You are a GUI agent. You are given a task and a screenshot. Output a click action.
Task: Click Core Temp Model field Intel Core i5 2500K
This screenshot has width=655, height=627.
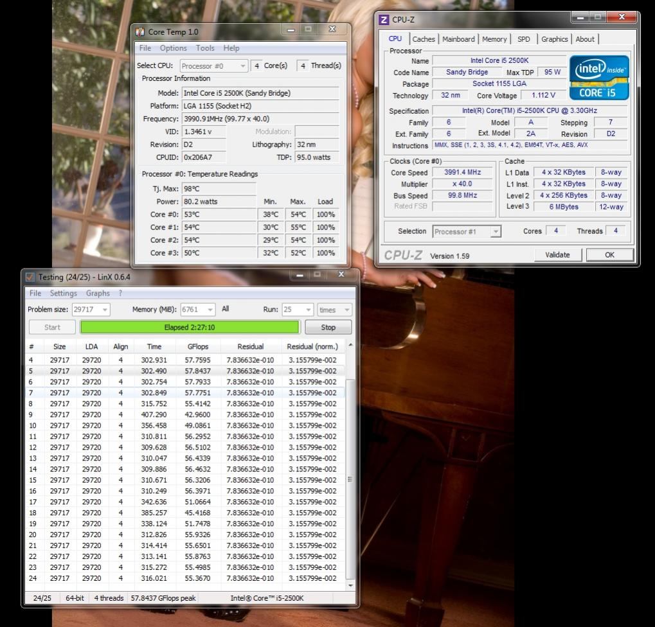(260, 93)
